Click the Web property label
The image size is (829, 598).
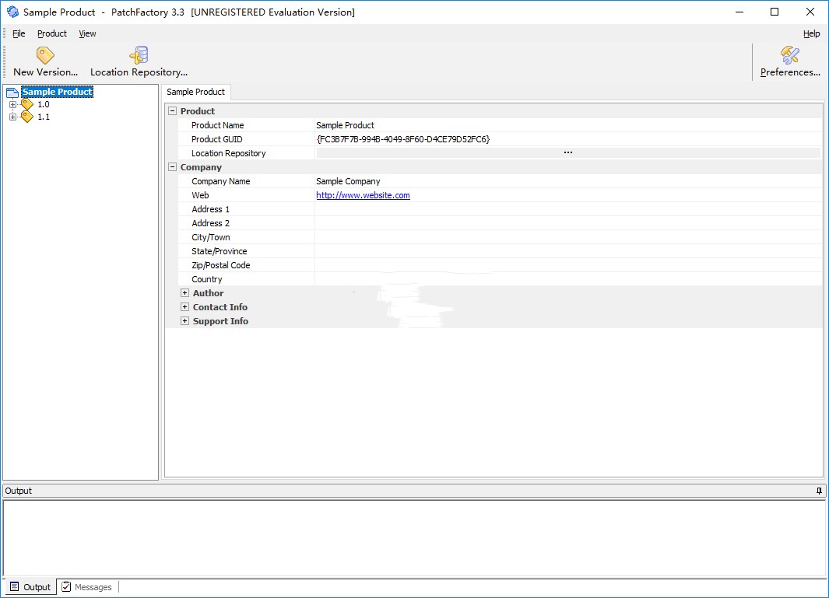(x=200, y=195)
